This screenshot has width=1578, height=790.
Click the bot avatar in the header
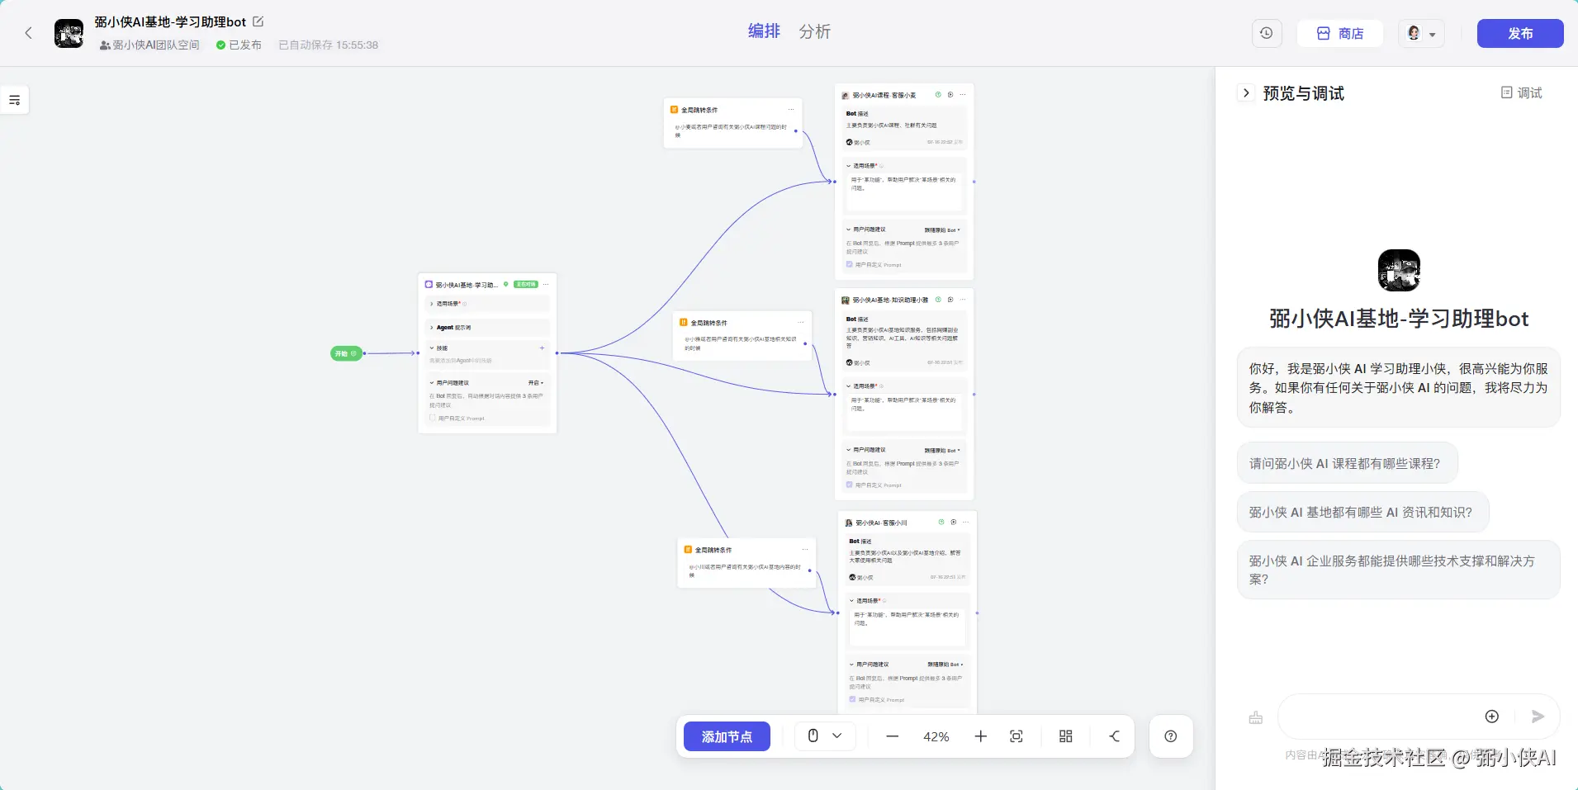(69, 34)
